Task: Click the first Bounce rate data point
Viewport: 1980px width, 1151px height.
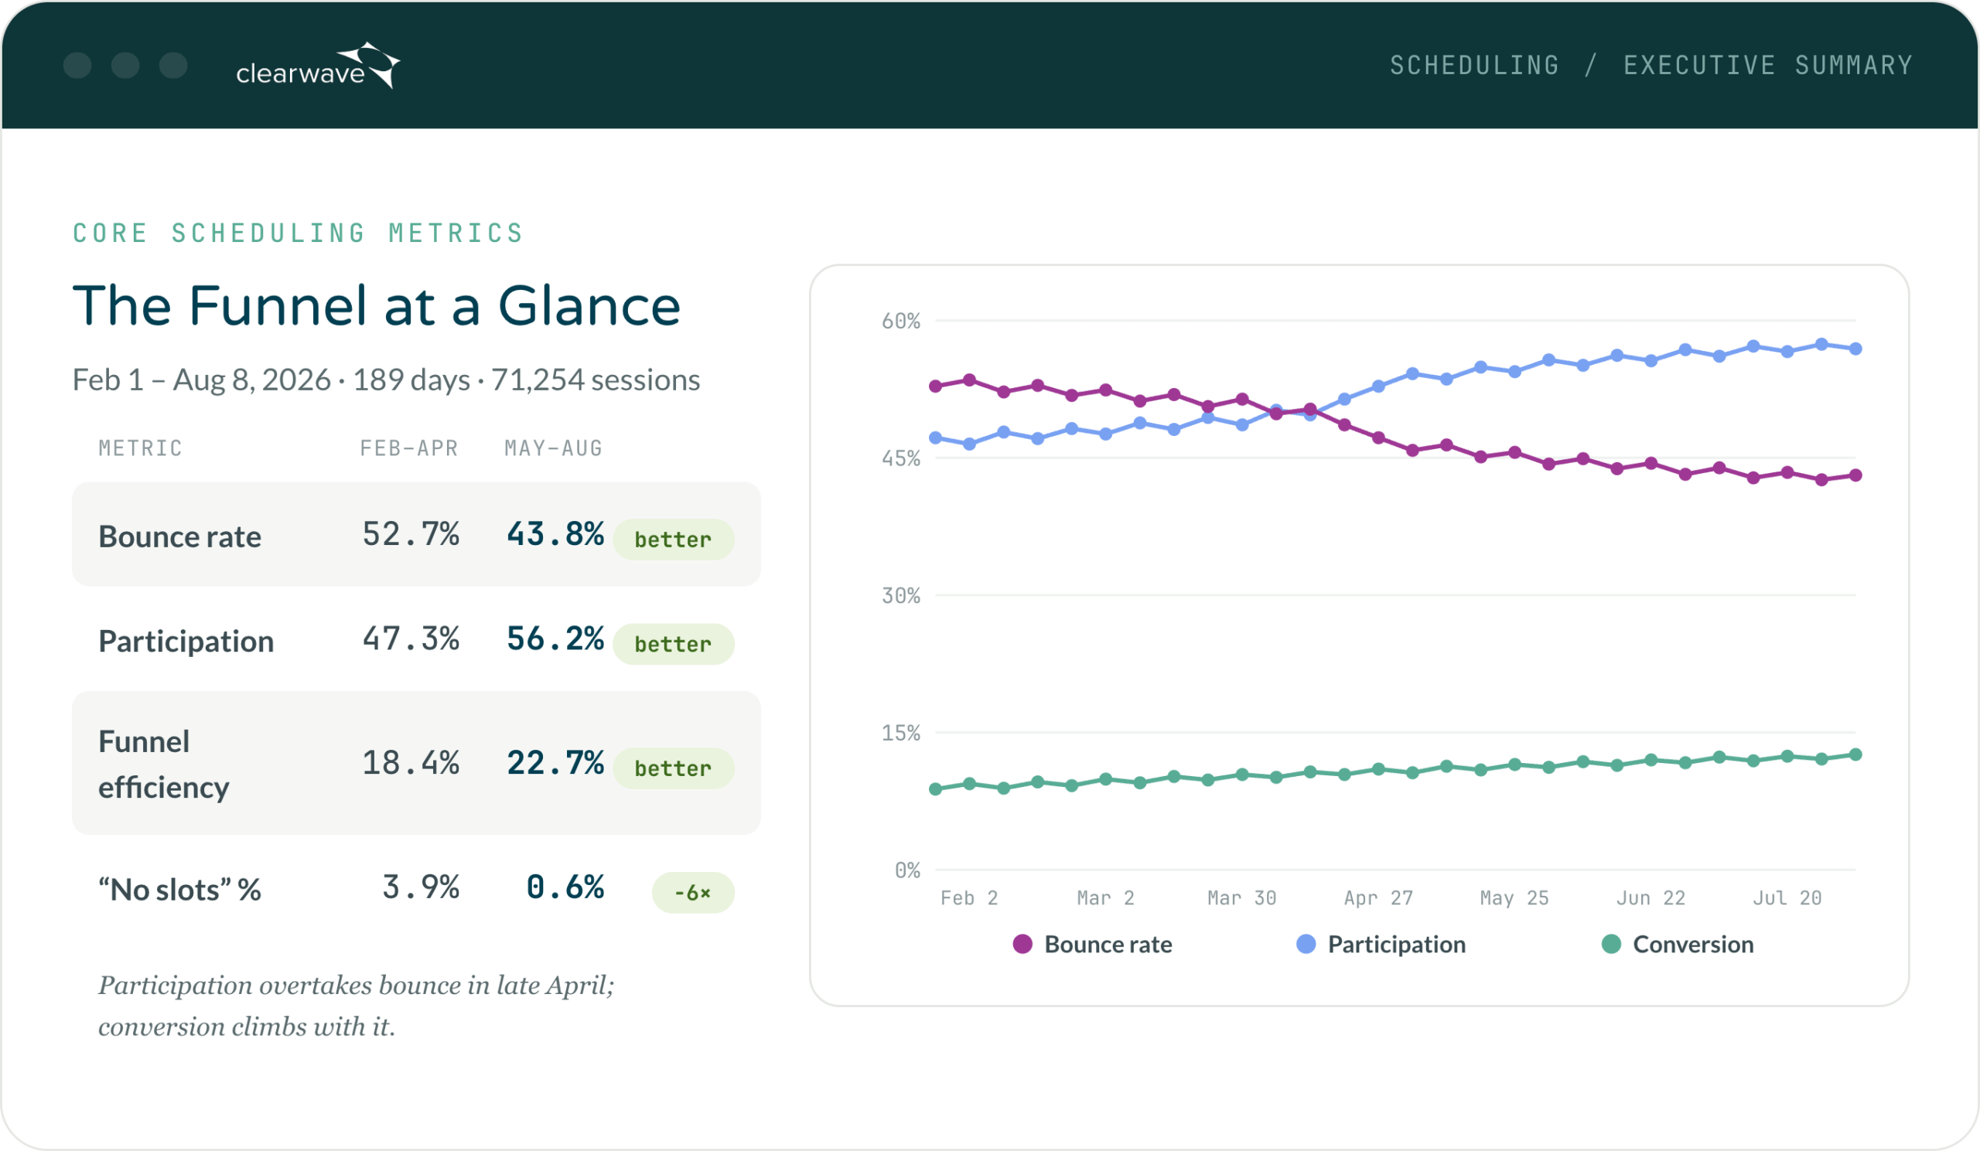Action: coord(936,386)
